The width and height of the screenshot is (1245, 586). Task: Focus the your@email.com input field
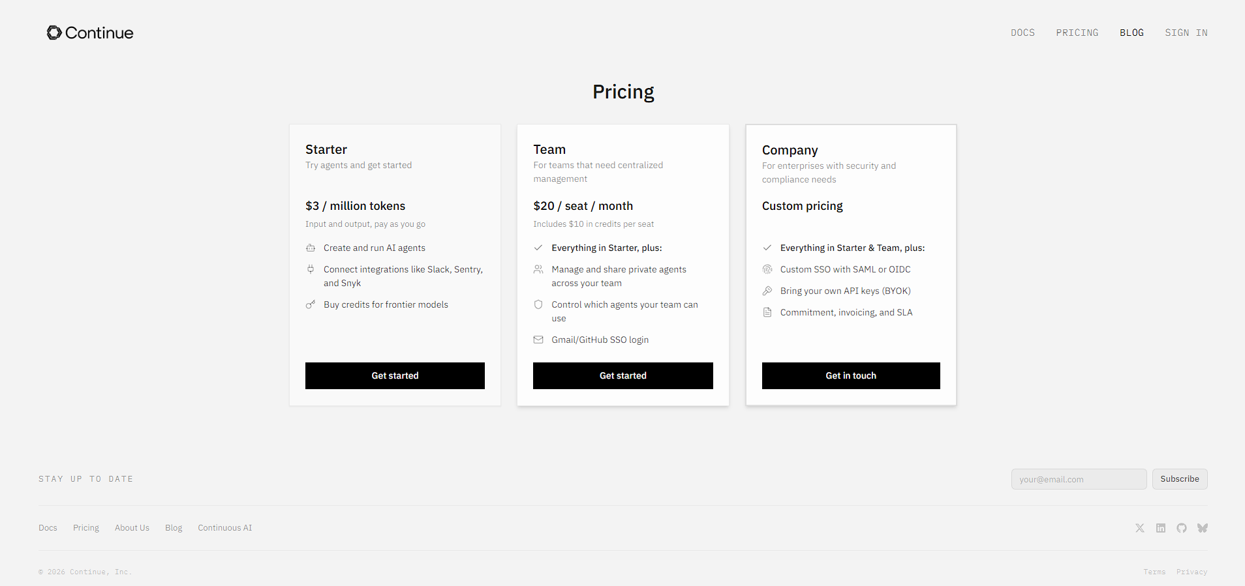(x=1079, y=479)
